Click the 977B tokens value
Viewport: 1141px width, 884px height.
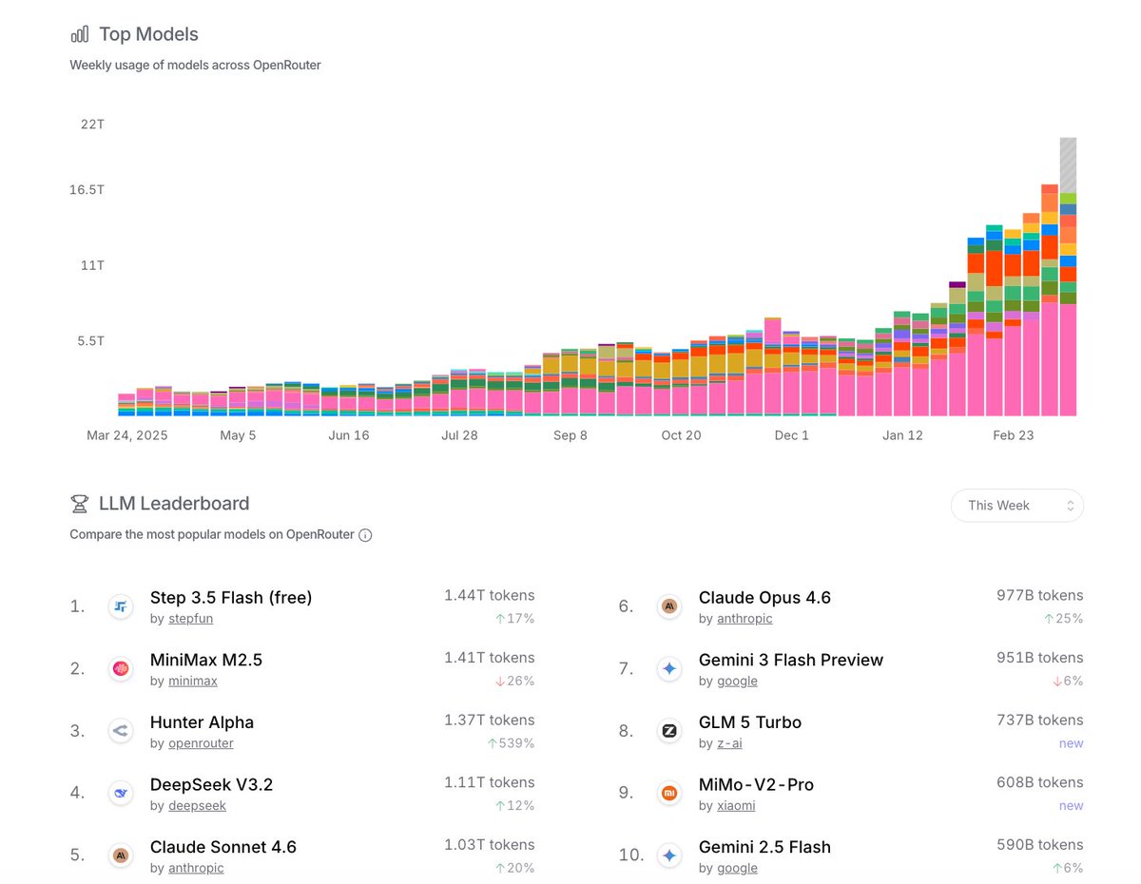[1039, 595]
